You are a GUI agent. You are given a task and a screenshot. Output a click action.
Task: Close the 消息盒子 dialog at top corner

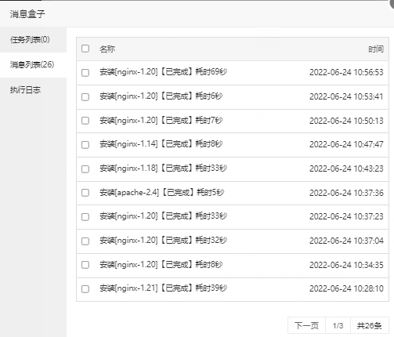coord(392,2)
